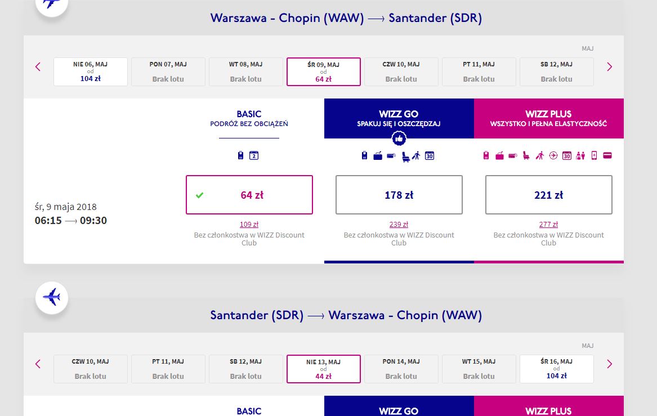
Task: Click the WIZZ GO seat selection icon
Action: tap(405, 156)
